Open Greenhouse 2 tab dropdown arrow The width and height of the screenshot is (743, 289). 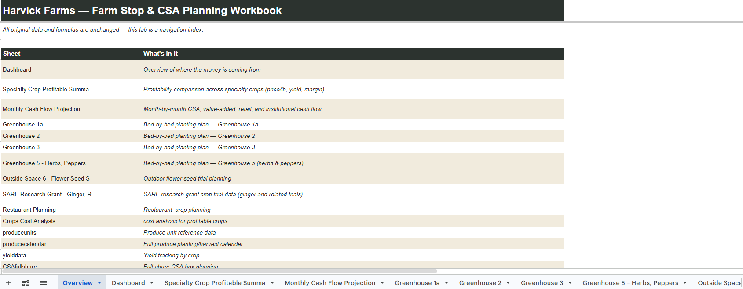coord(508,283)
